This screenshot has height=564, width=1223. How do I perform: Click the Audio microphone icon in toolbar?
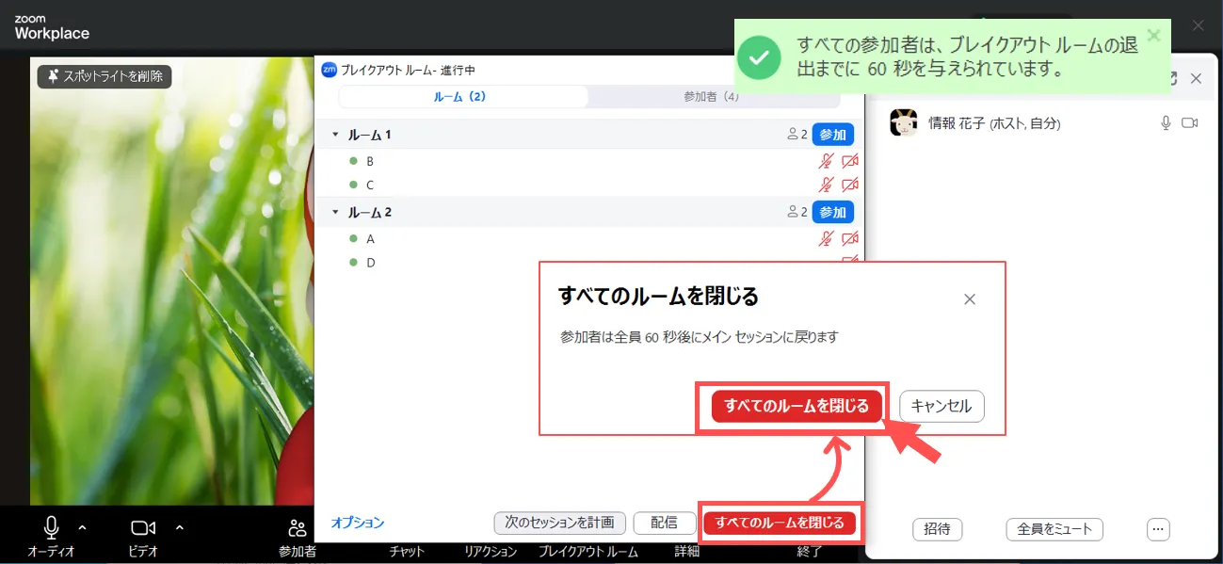(x=51, y=527)
